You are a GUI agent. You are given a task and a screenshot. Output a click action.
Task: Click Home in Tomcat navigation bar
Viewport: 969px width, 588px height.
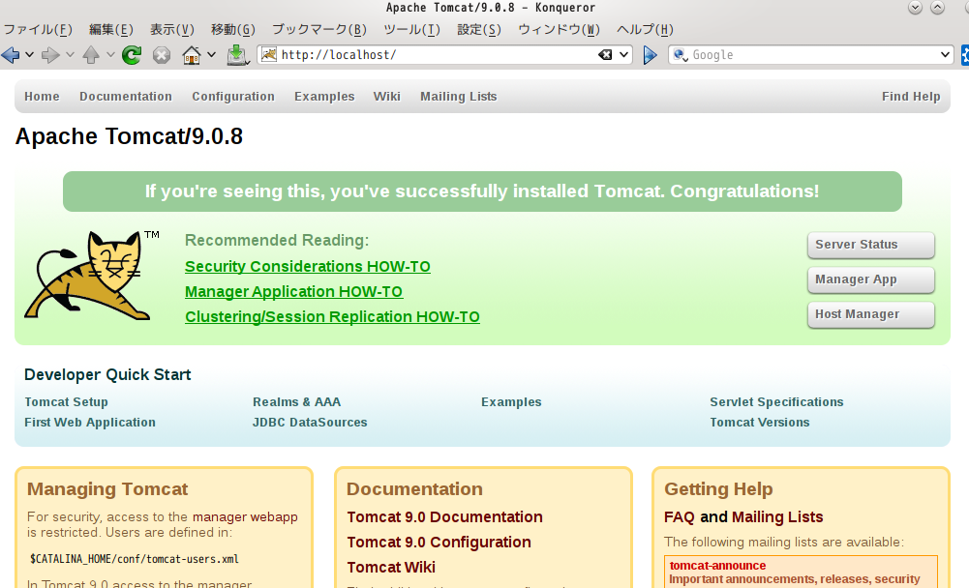42,97
